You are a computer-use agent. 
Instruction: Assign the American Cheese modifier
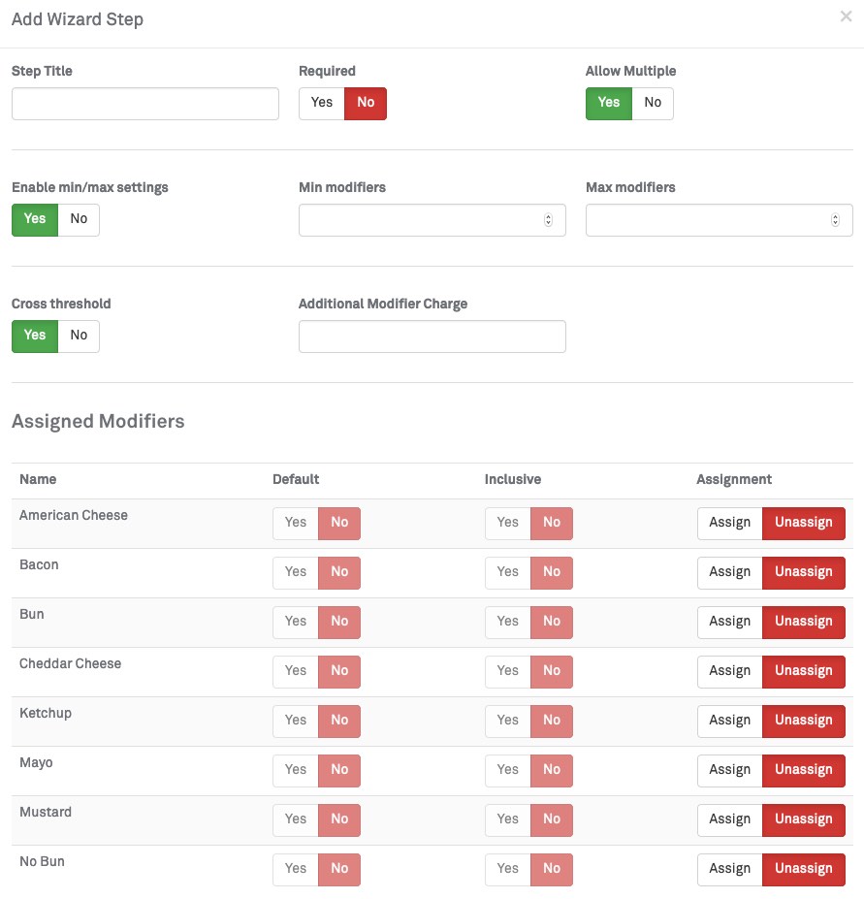click(x=729, y=523)
